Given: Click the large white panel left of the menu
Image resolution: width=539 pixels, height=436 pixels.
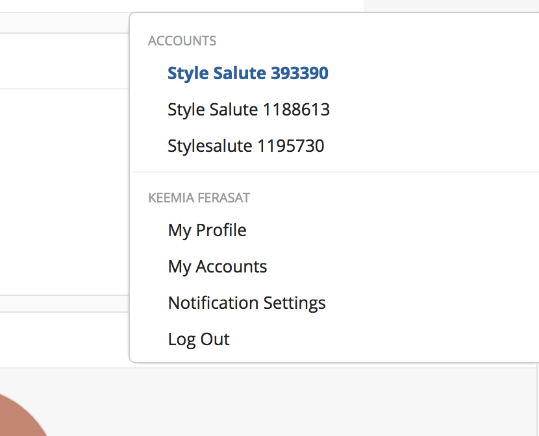Looking at the screenshot, I should click(x=64, y=192).
